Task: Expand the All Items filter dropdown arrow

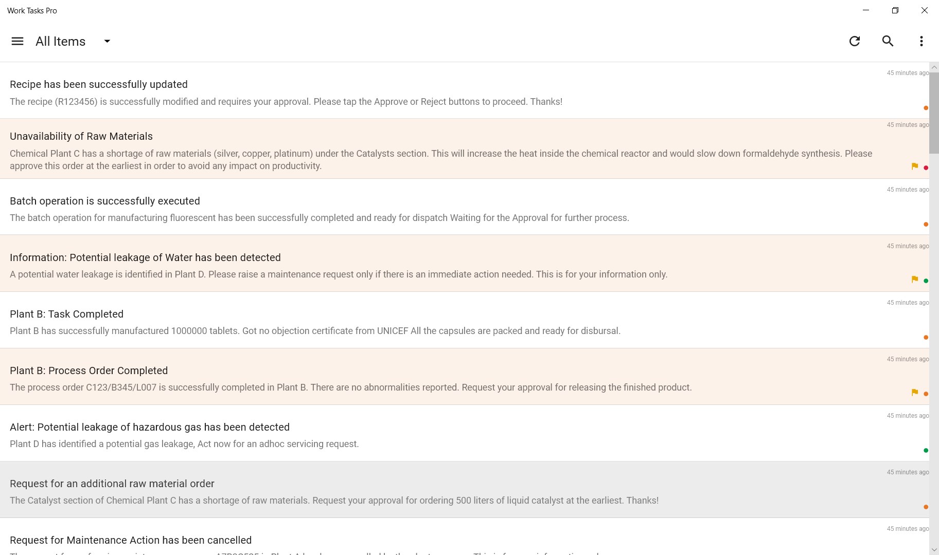Action: tap(107, 41)
